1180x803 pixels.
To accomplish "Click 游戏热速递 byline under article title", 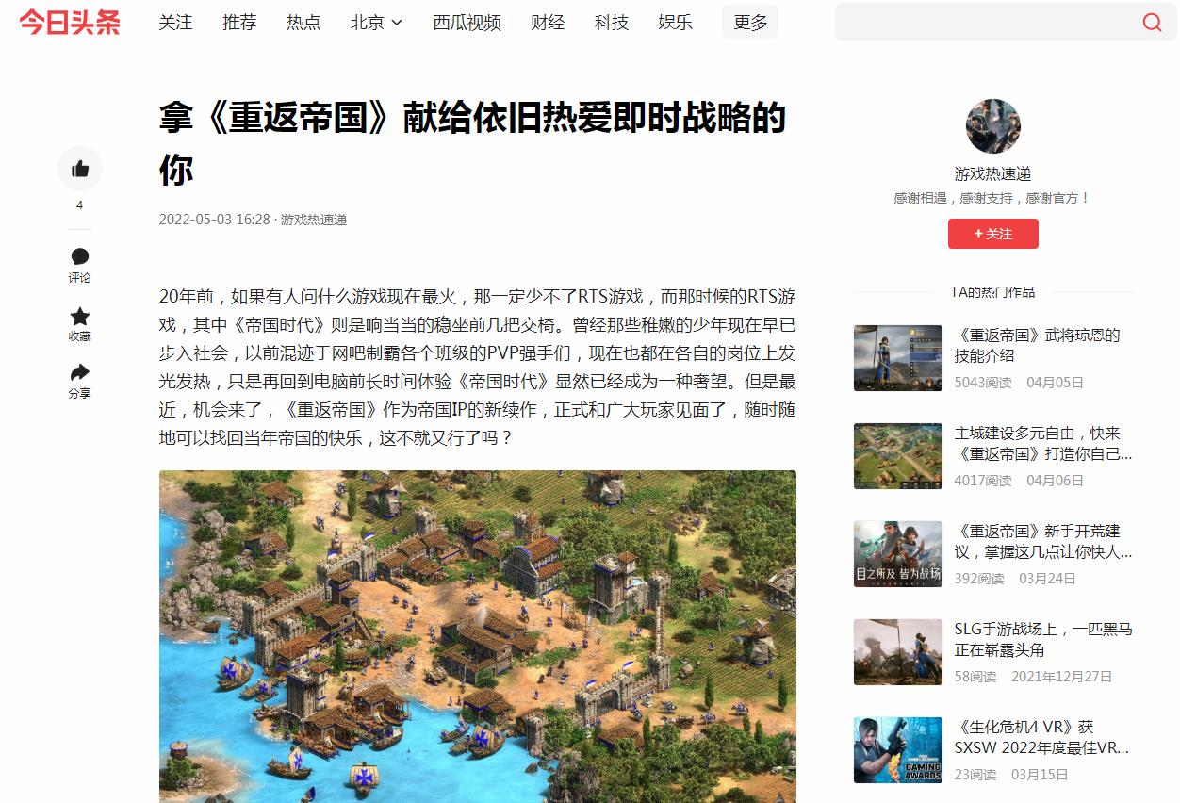I will pos(314,220).
